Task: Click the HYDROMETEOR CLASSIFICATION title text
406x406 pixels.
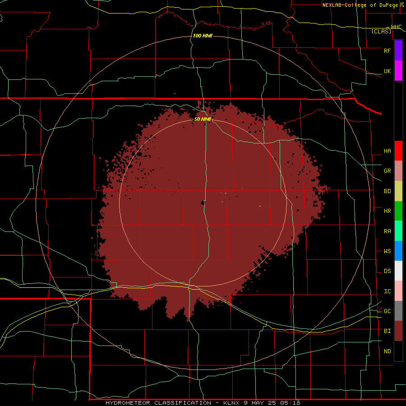Action: point(158,403)
